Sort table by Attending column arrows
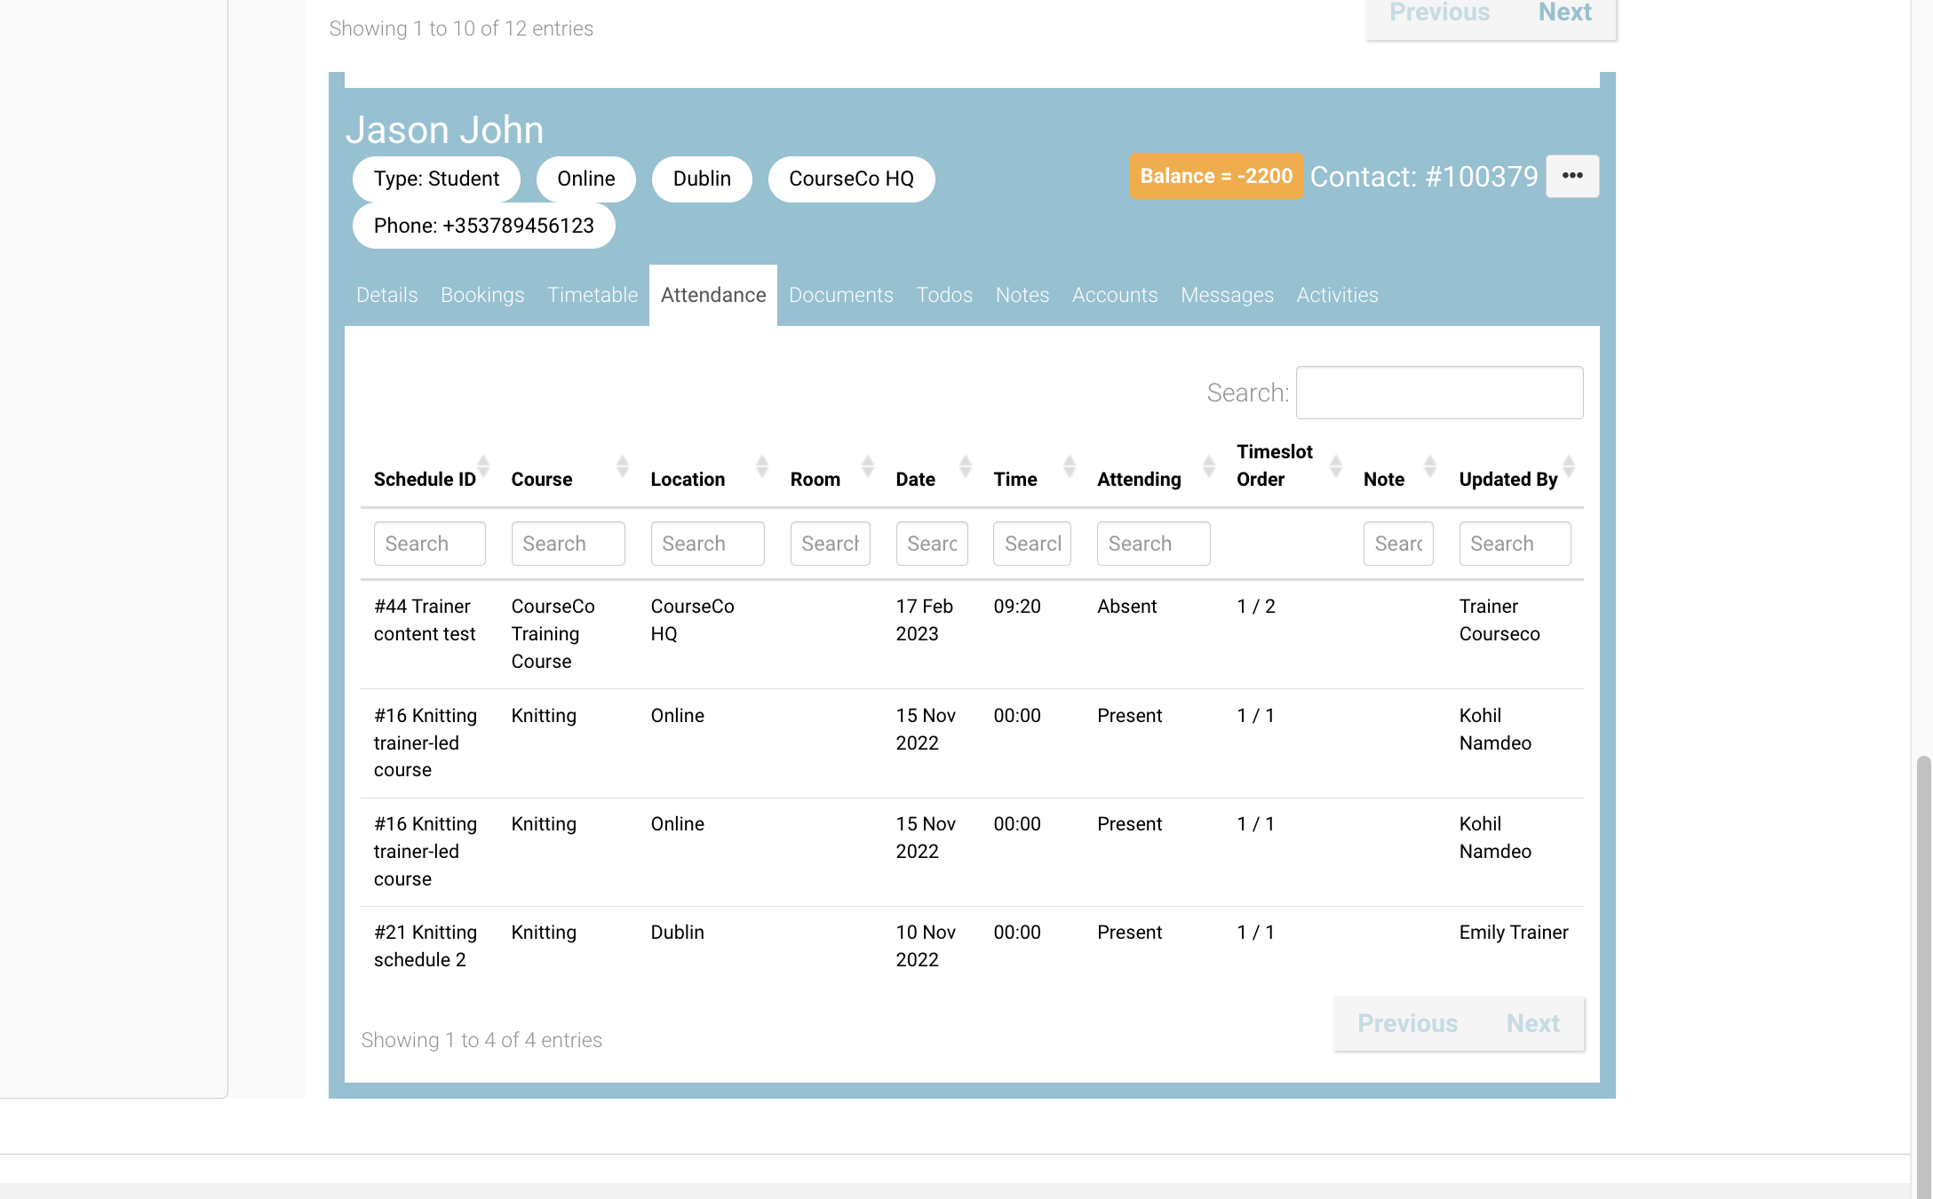 click(1208, 465)
